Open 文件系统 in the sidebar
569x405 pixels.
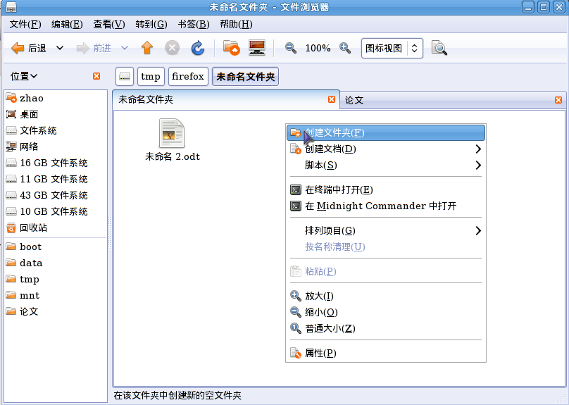click(x=56, y=130)
